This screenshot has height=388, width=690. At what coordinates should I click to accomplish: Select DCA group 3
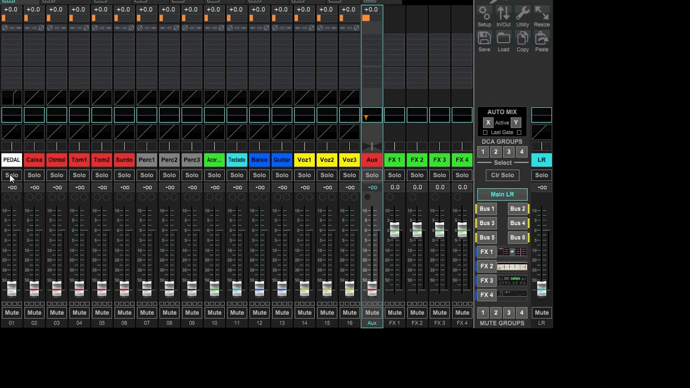(x=508, y=152)
